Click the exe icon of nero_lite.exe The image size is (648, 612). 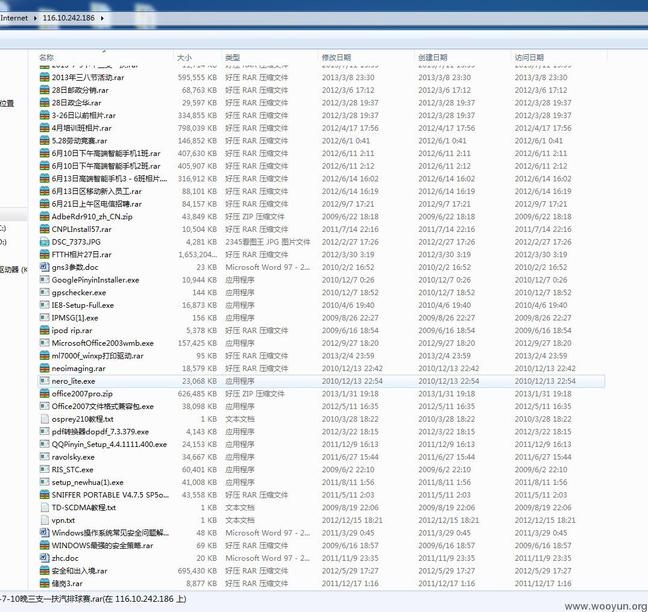pos(44,381)
